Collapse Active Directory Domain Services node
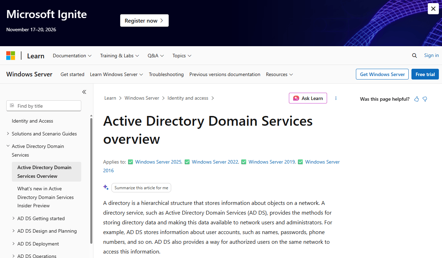 (8, 146)
